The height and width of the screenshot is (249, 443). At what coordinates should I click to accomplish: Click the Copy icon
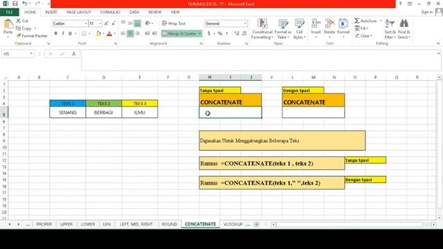tap(19, 28)
